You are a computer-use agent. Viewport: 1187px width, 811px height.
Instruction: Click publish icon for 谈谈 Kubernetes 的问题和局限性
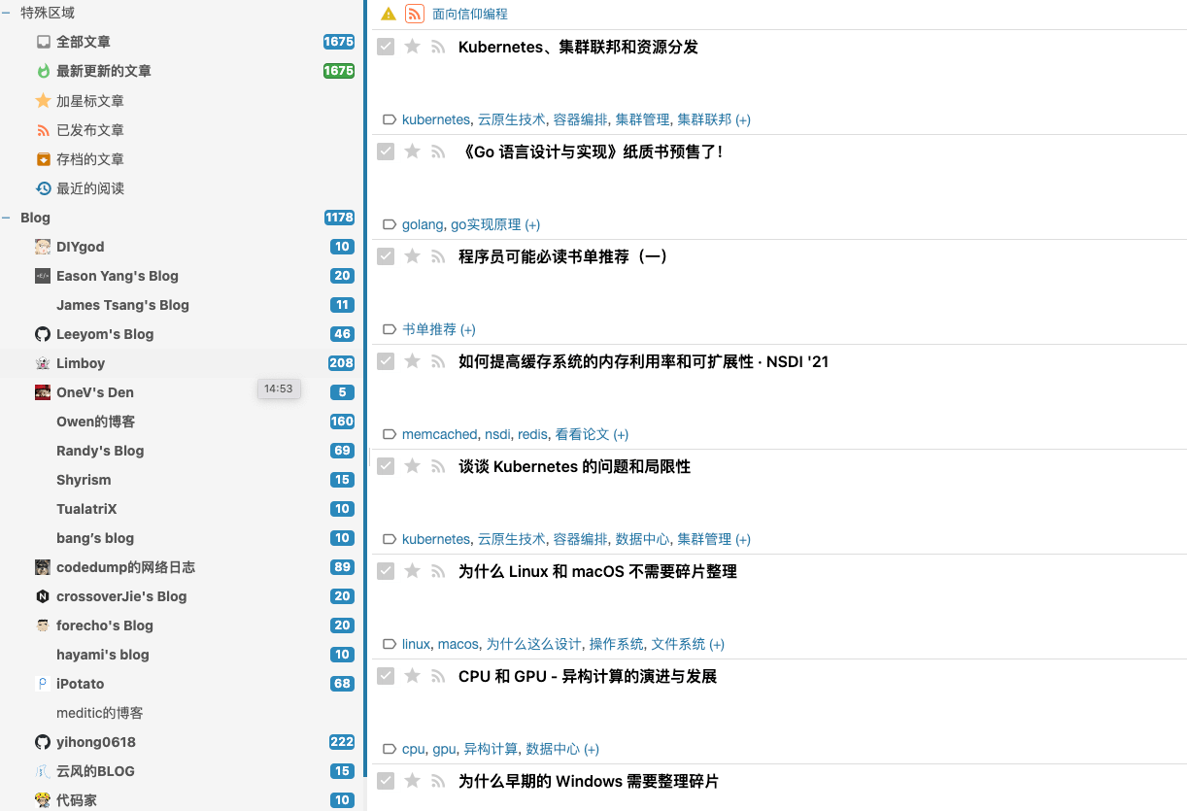pos(438,466)
